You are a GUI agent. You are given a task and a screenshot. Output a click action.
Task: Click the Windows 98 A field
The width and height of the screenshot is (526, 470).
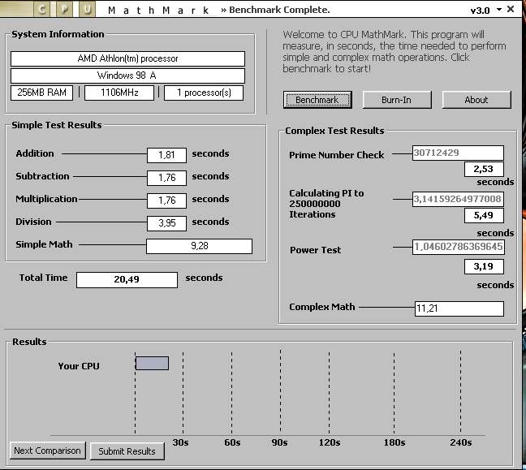[127, 75]
